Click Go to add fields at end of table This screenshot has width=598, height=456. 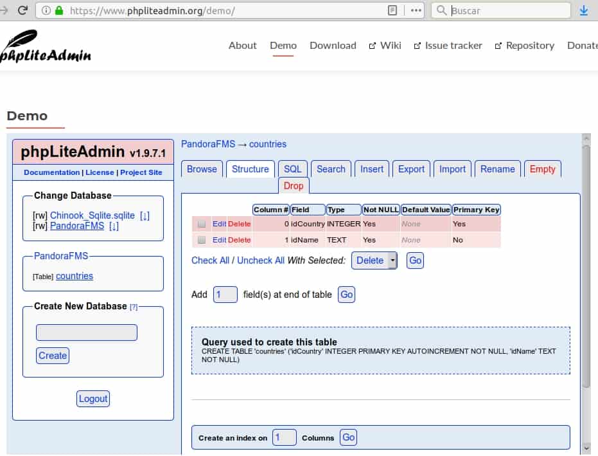point(346,295)
